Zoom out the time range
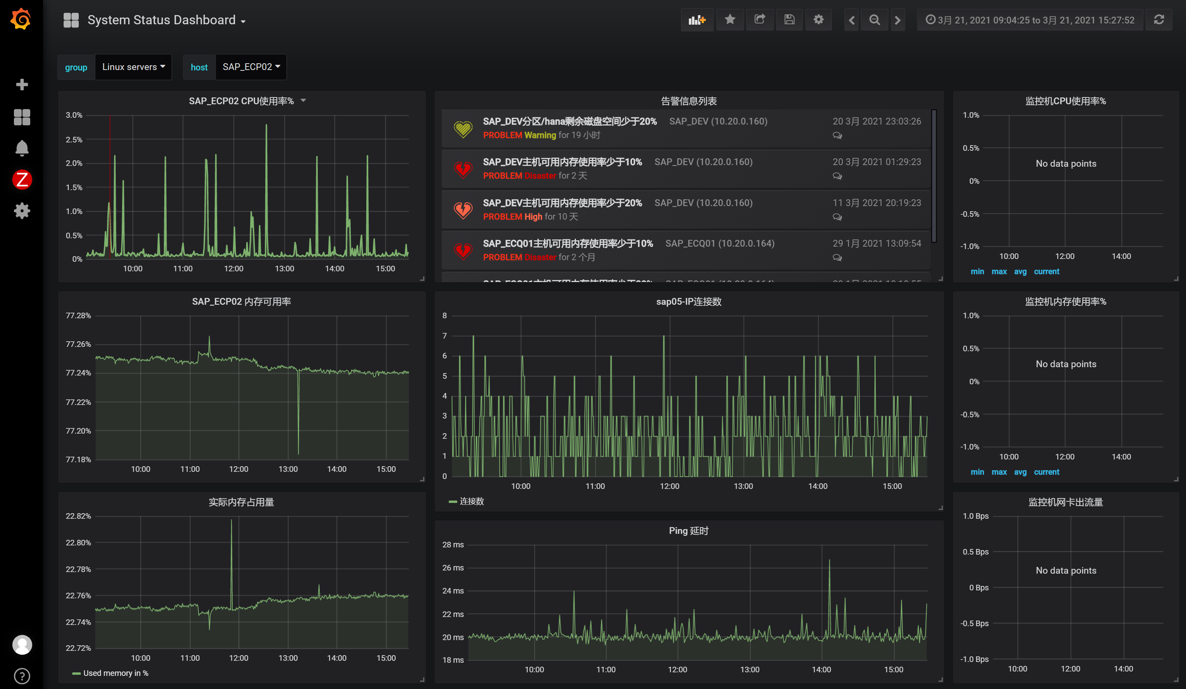Screen dimensions: 1186x689 pos(874,20)
